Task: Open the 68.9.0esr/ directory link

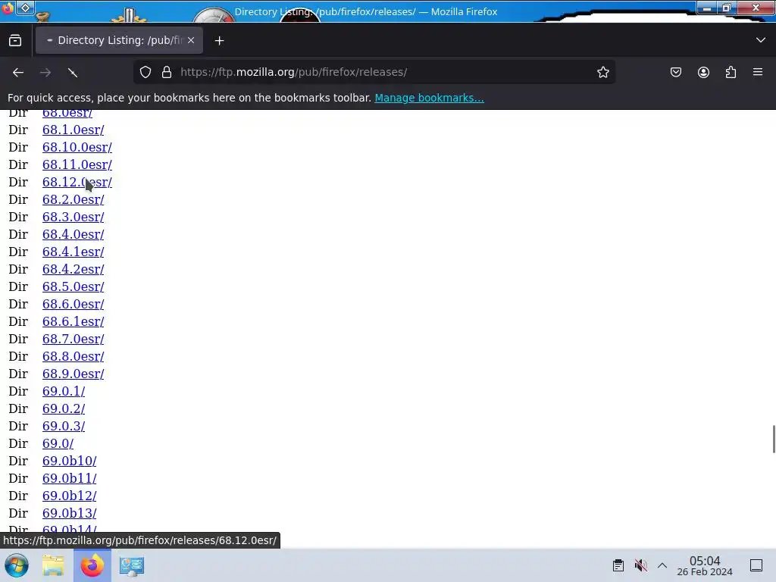Action: pos(74,374)
